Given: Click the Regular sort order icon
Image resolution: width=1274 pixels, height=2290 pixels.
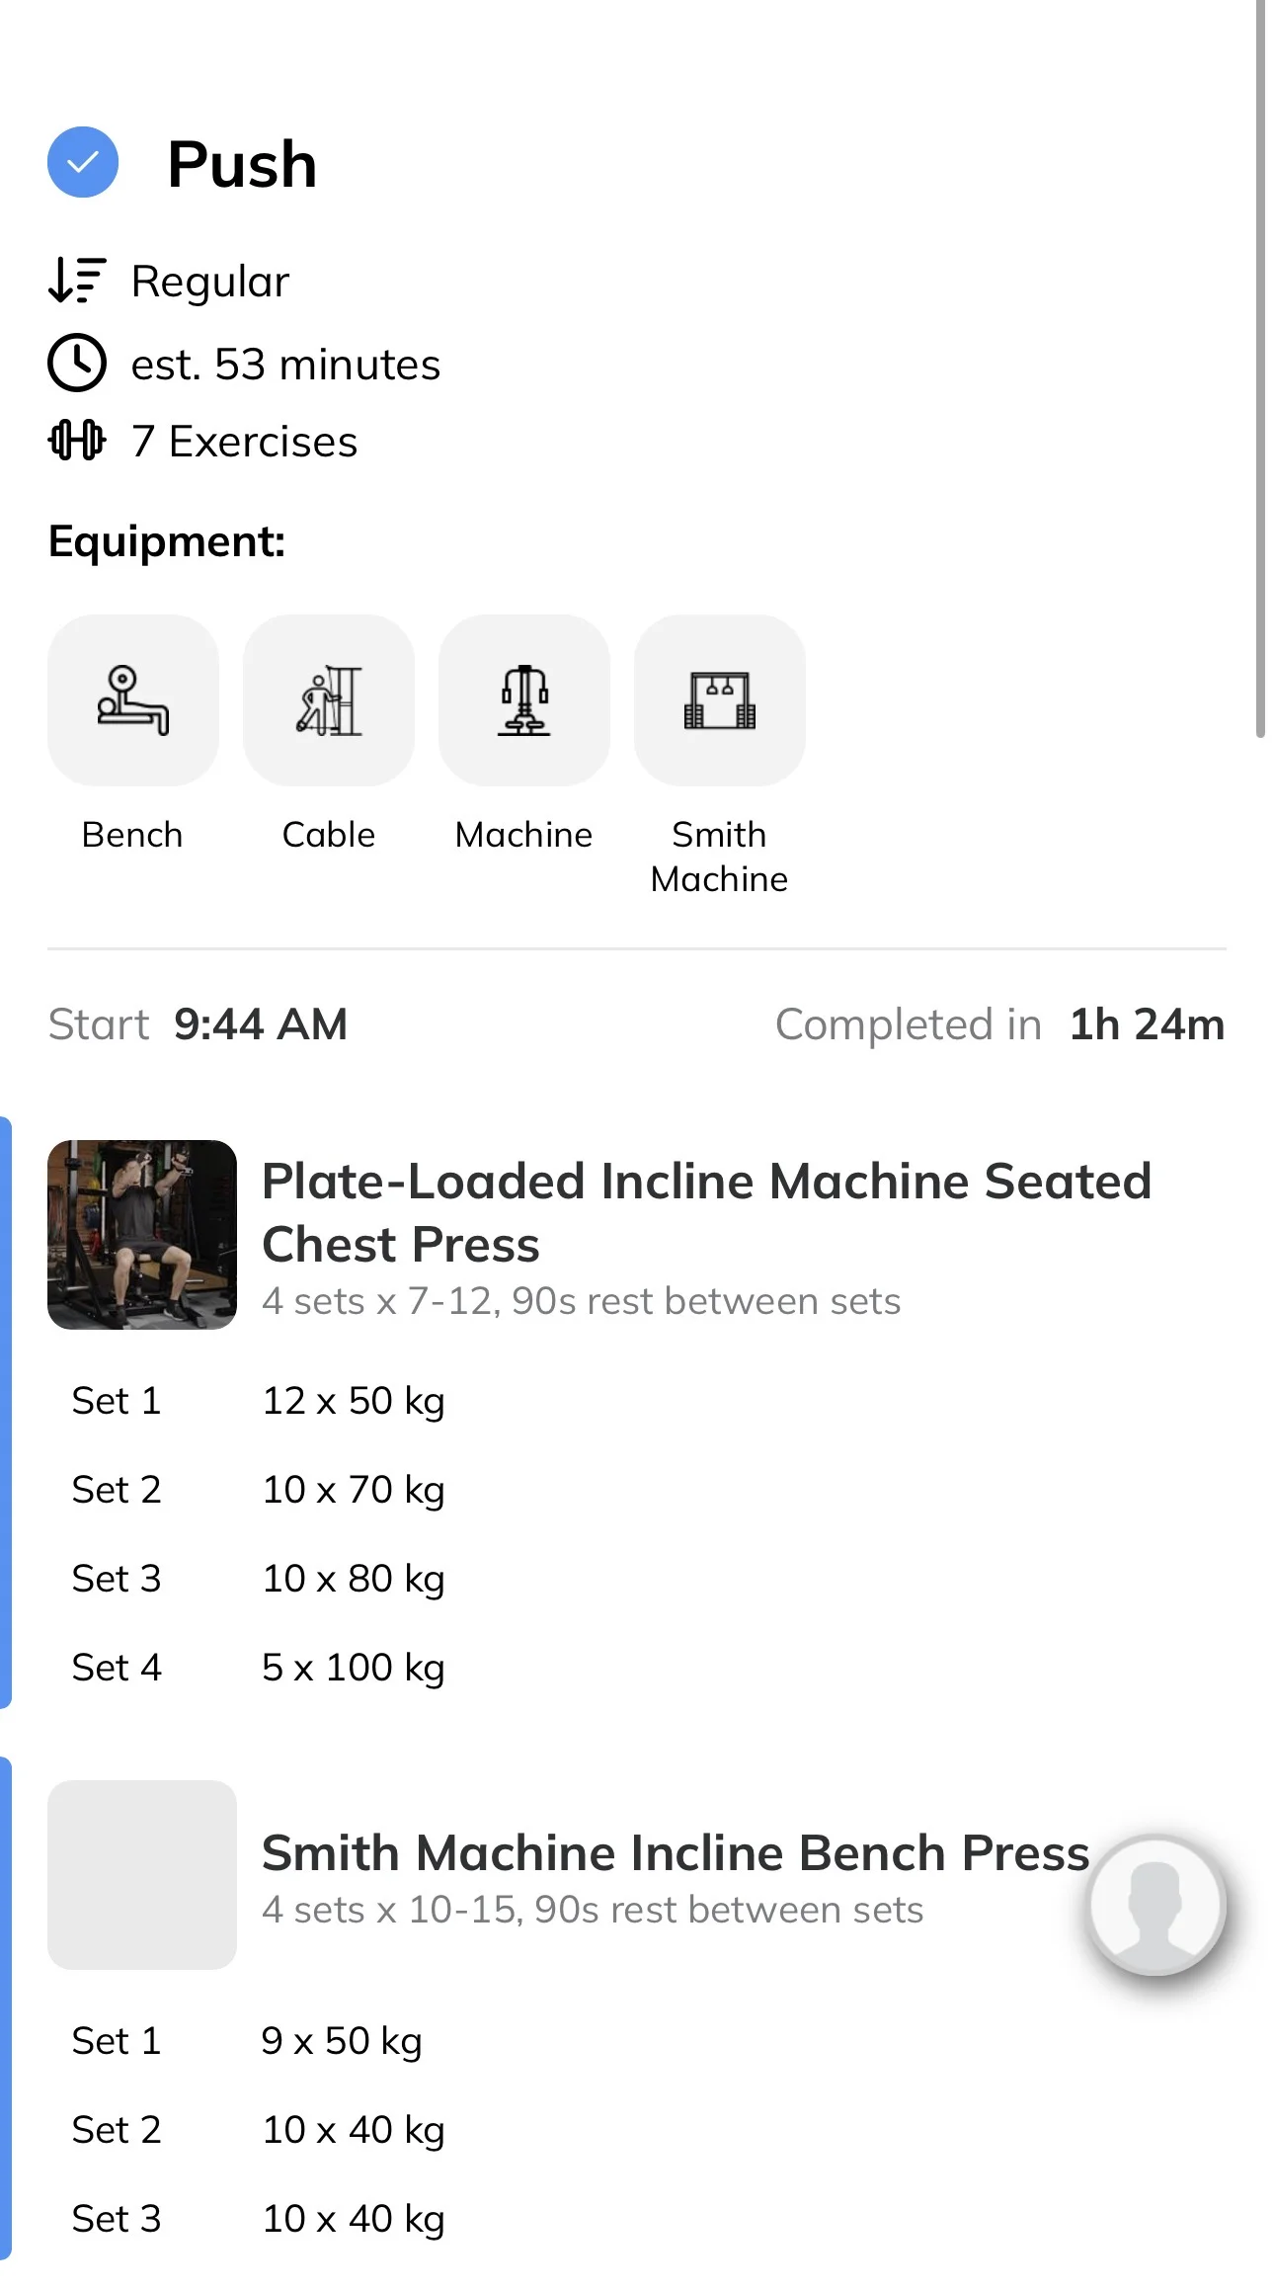Looking at the screenshot, I should click(x=77, y=281).
